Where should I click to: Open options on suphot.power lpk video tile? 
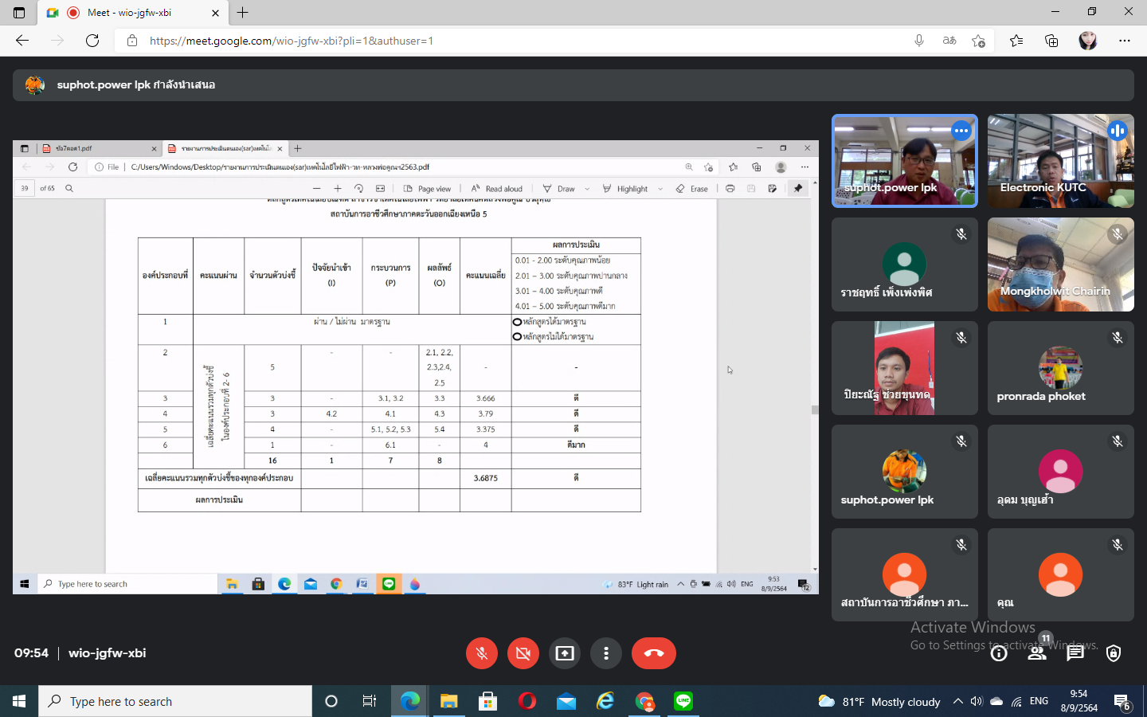pyautogui.click(x=961, y=131)
